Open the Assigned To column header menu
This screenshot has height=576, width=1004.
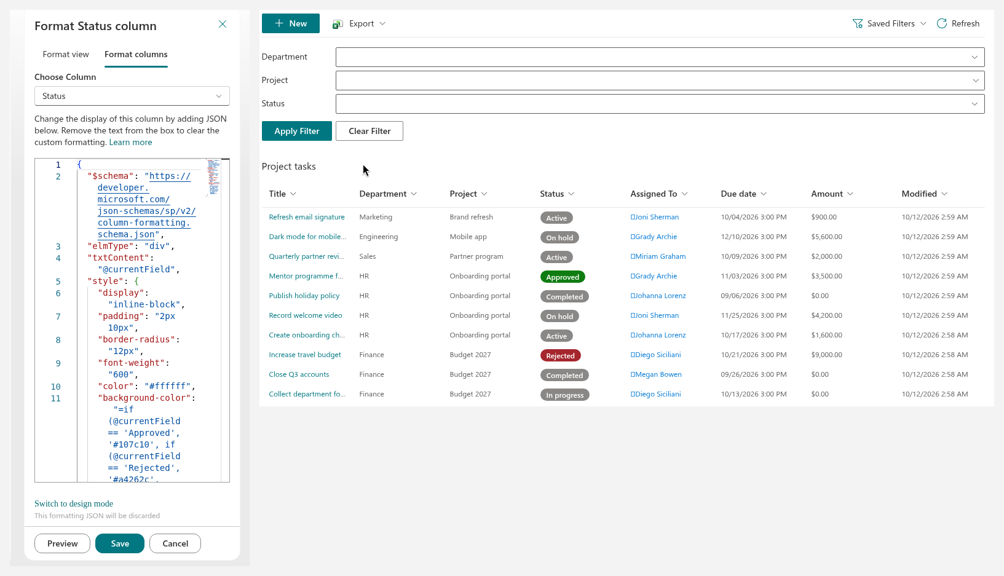pos(659,194)
